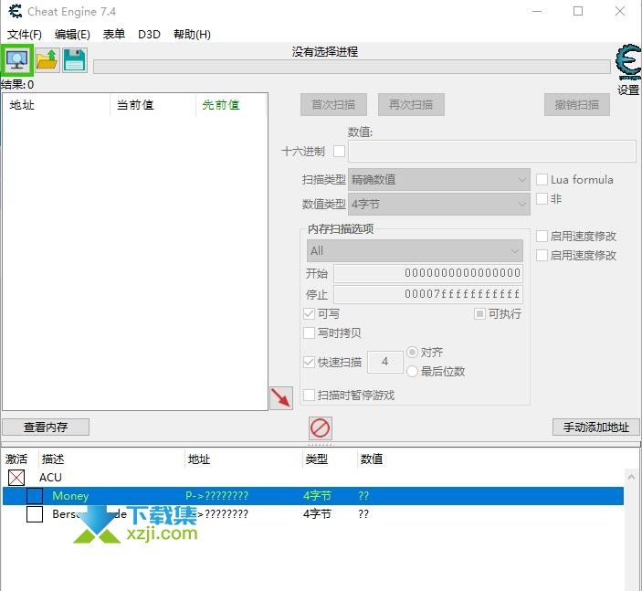This screenshot has height=591, width=642.
Task: Open the 数值类型 dropdown
Action: 439,204
